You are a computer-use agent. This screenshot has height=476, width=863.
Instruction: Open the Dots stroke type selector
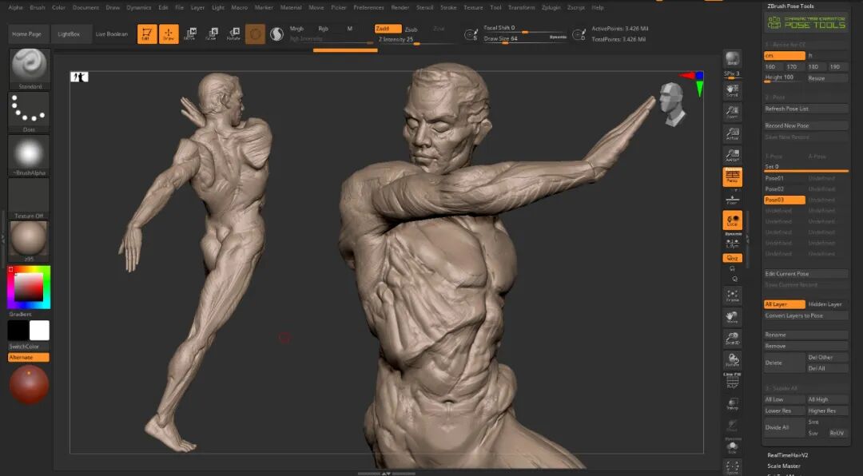(x=30, y=112)
